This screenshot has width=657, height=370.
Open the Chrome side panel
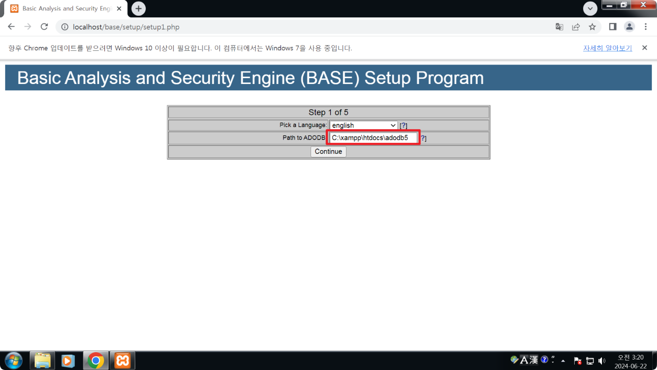click(x=612, y=27)
